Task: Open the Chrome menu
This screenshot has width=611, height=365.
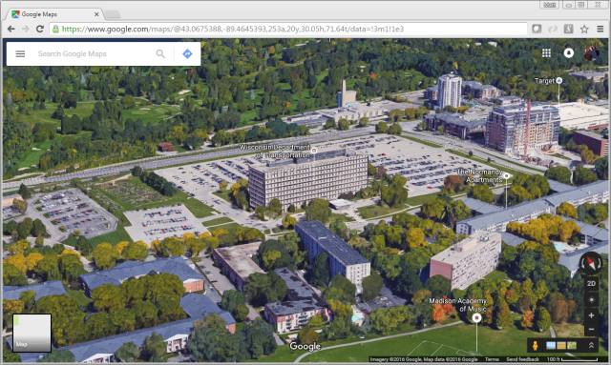Action: tap(600, 29)
